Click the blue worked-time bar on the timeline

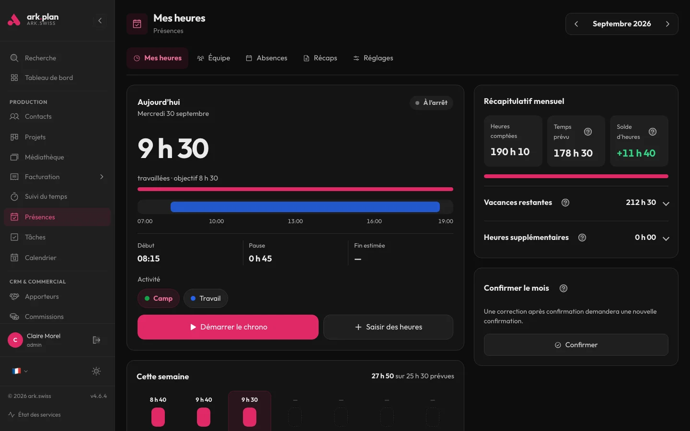click(305, 207)
